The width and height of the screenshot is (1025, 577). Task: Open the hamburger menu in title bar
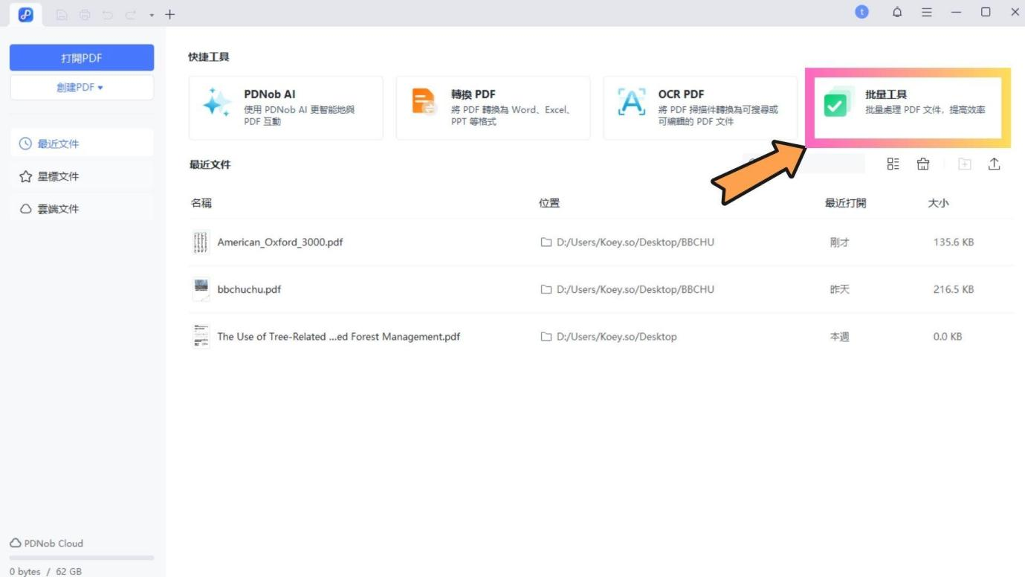pos(927,13)
